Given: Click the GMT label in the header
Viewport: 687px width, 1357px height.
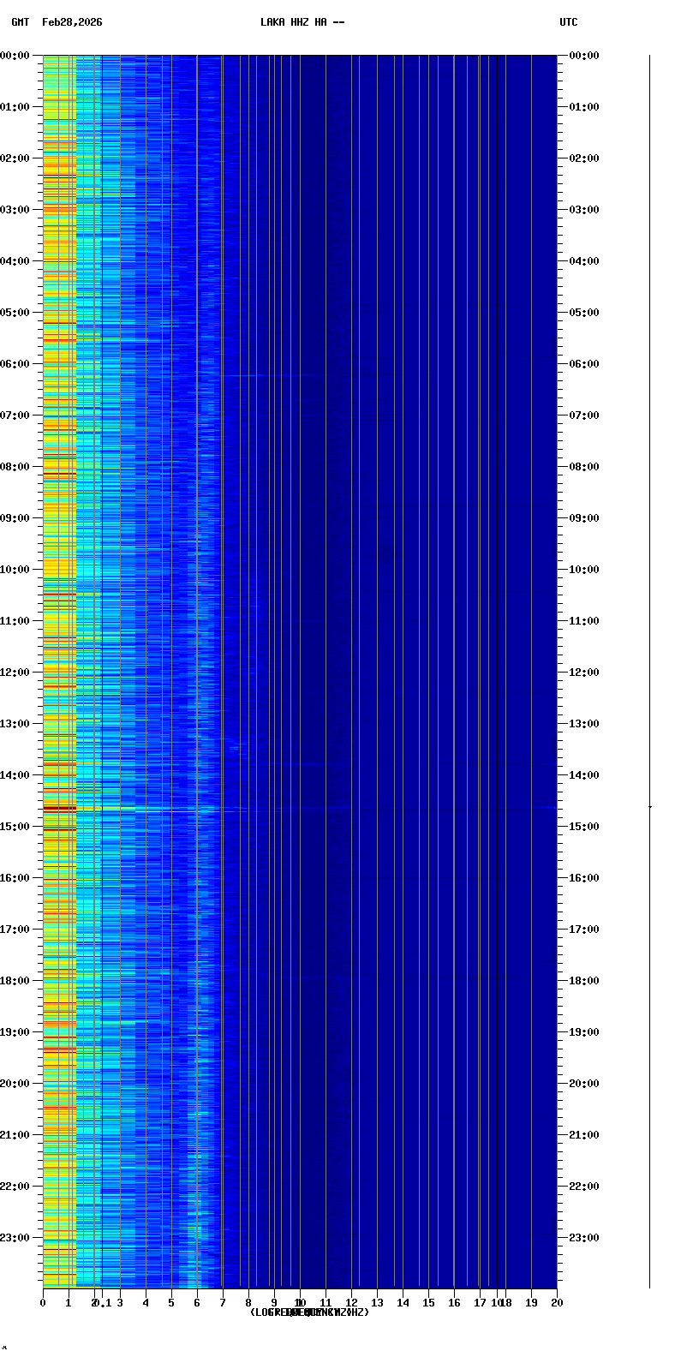Looking at the screenshot, I should 20,22.
